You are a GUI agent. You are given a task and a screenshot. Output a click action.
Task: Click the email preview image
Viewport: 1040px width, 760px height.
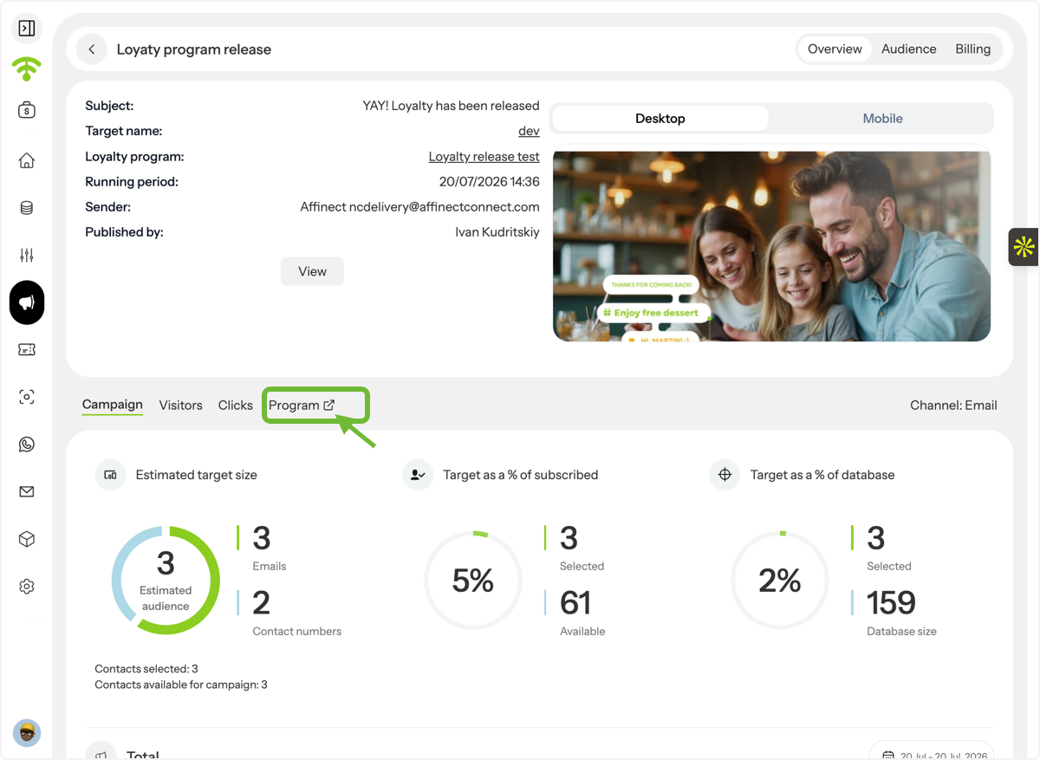pyautogui.click(x=771, y=246)
